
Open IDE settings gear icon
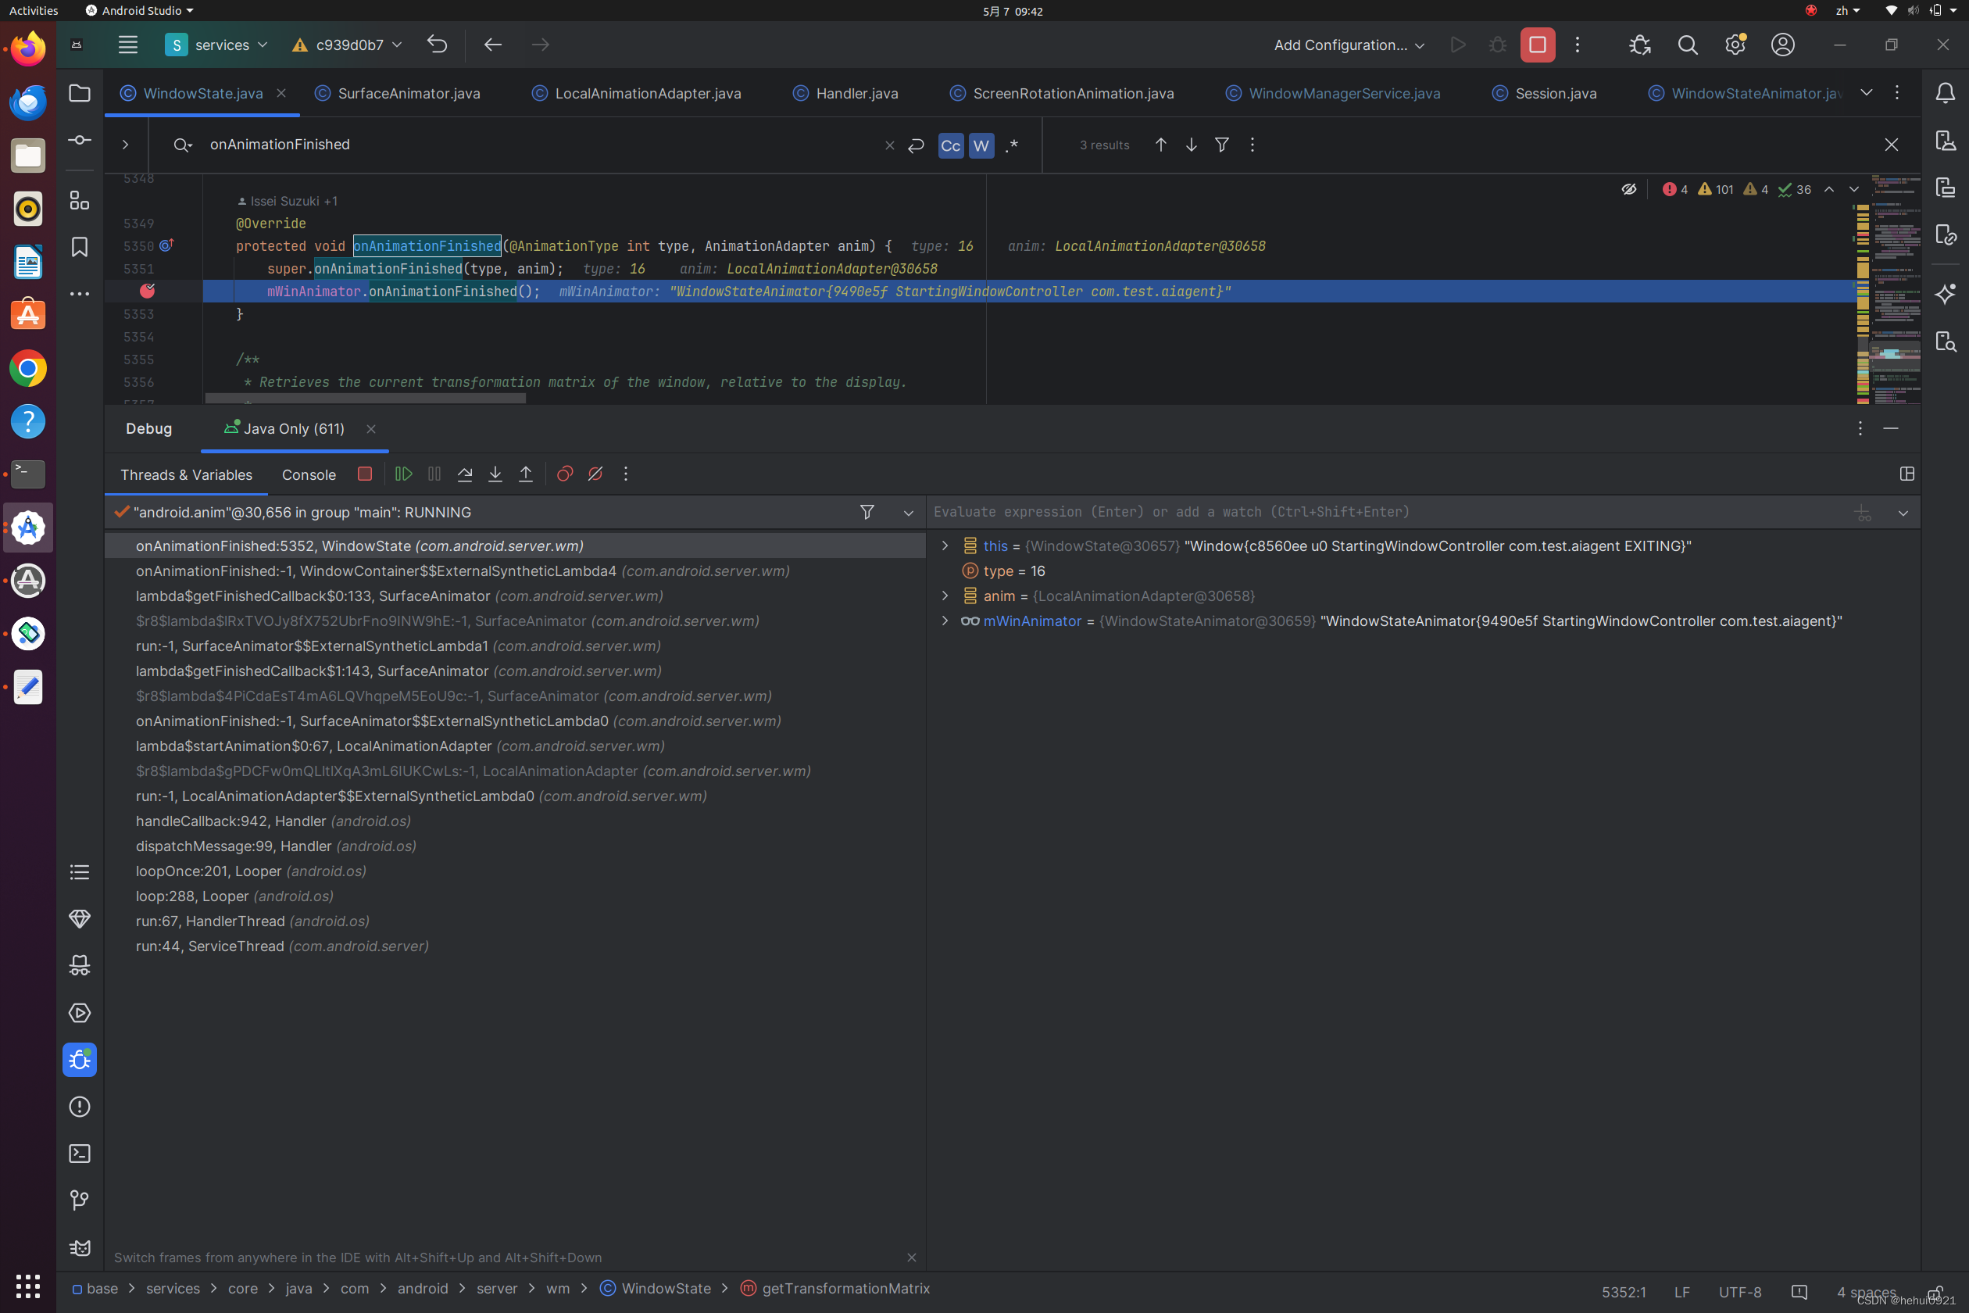tap(1735, 45)
